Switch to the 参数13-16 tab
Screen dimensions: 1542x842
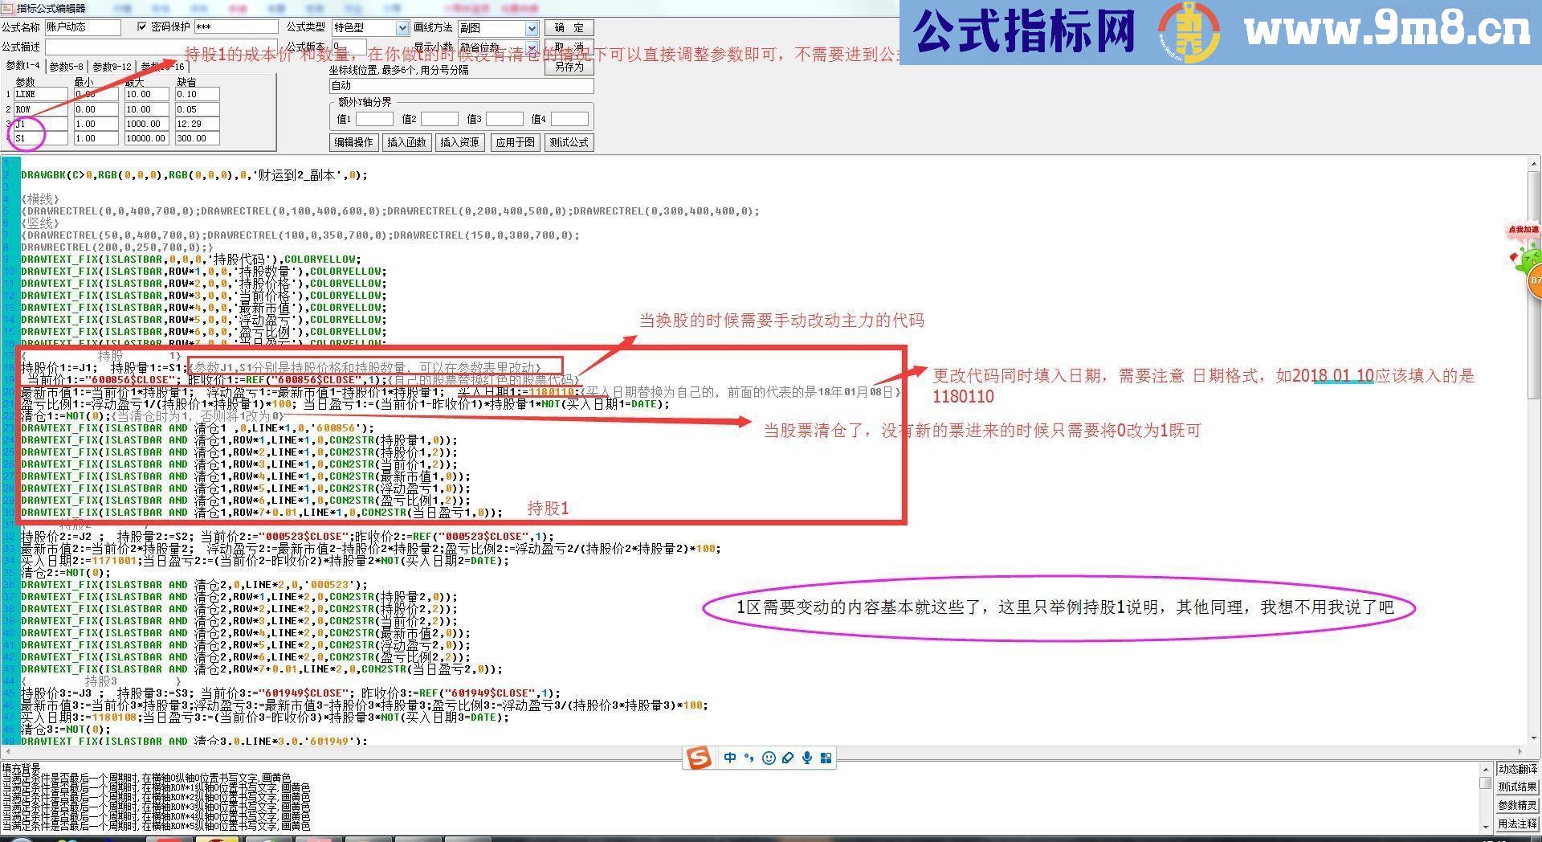(162, 67)
